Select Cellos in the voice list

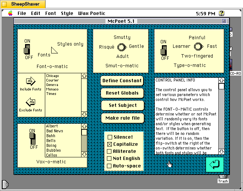coord(63,155)
